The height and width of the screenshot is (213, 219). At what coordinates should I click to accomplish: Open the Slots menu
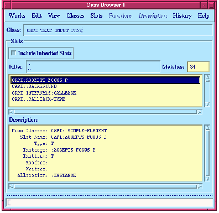pyautogui.click(x=96, y=15)
